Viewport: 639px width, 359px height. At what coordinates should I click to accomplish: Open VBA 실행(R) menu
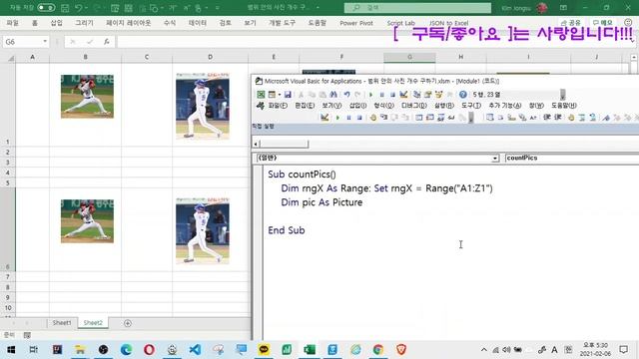tap(444, 106)
